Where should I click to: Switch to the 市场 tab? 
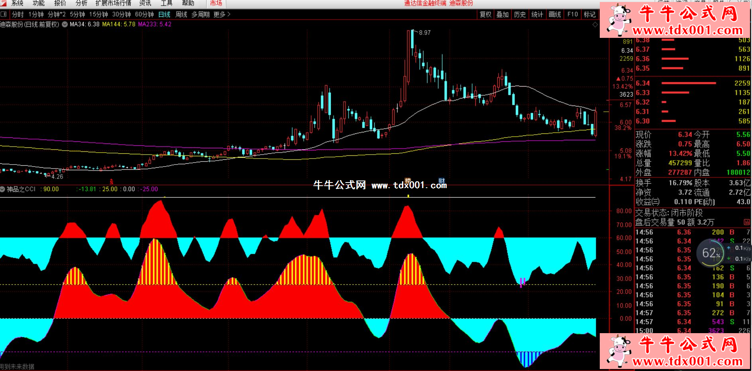coord(216,3)
